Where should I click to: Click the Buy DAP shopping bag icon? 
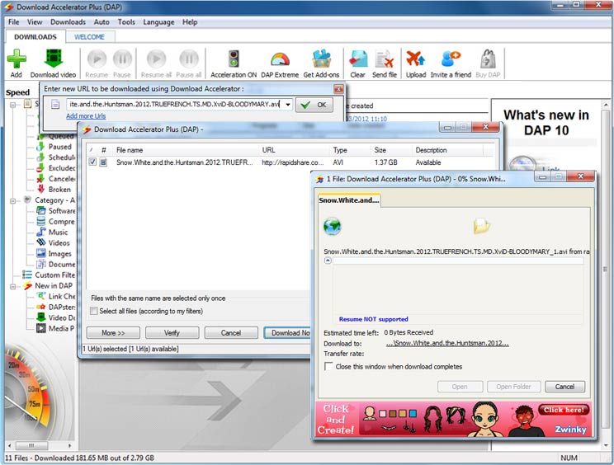pos(488,59)
